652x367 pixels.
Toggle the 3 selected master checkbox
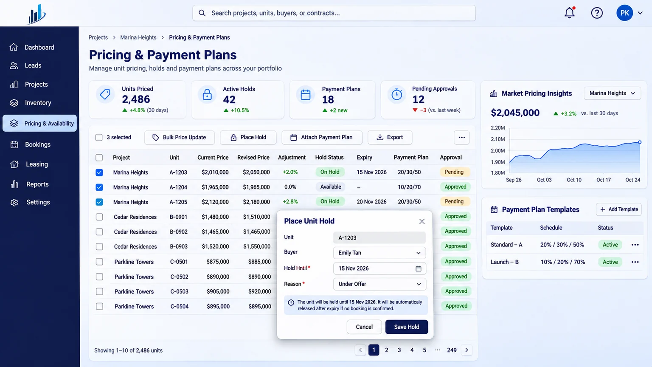99,137
